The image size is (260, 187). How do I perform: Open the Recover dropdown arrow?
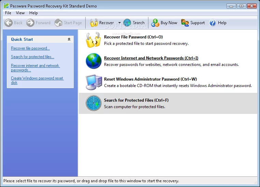pyautogui.click(x=119, y=23)
